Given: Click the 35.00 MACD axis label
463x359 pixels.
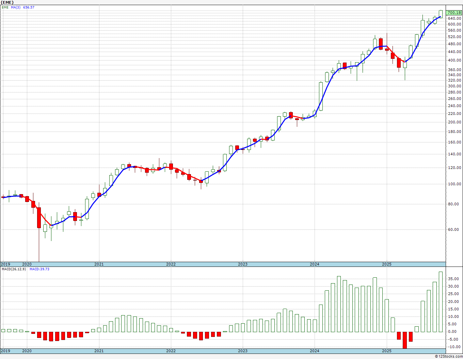Looking at the screenshot, I should point(452,279).
